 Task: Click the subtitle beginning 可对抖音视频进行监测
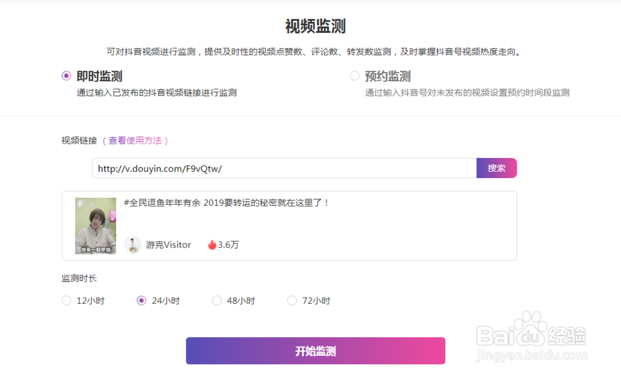pyautogui.click(x=315, y=52)
